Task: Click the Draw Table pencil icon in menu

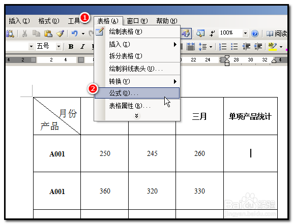Action: [x=99, y=31]
